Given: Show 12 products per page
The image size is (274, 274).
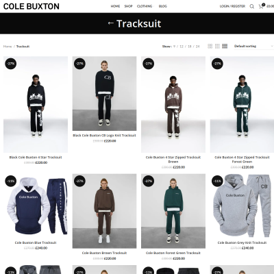Looking at the screenshot, I should click(182, 47).
